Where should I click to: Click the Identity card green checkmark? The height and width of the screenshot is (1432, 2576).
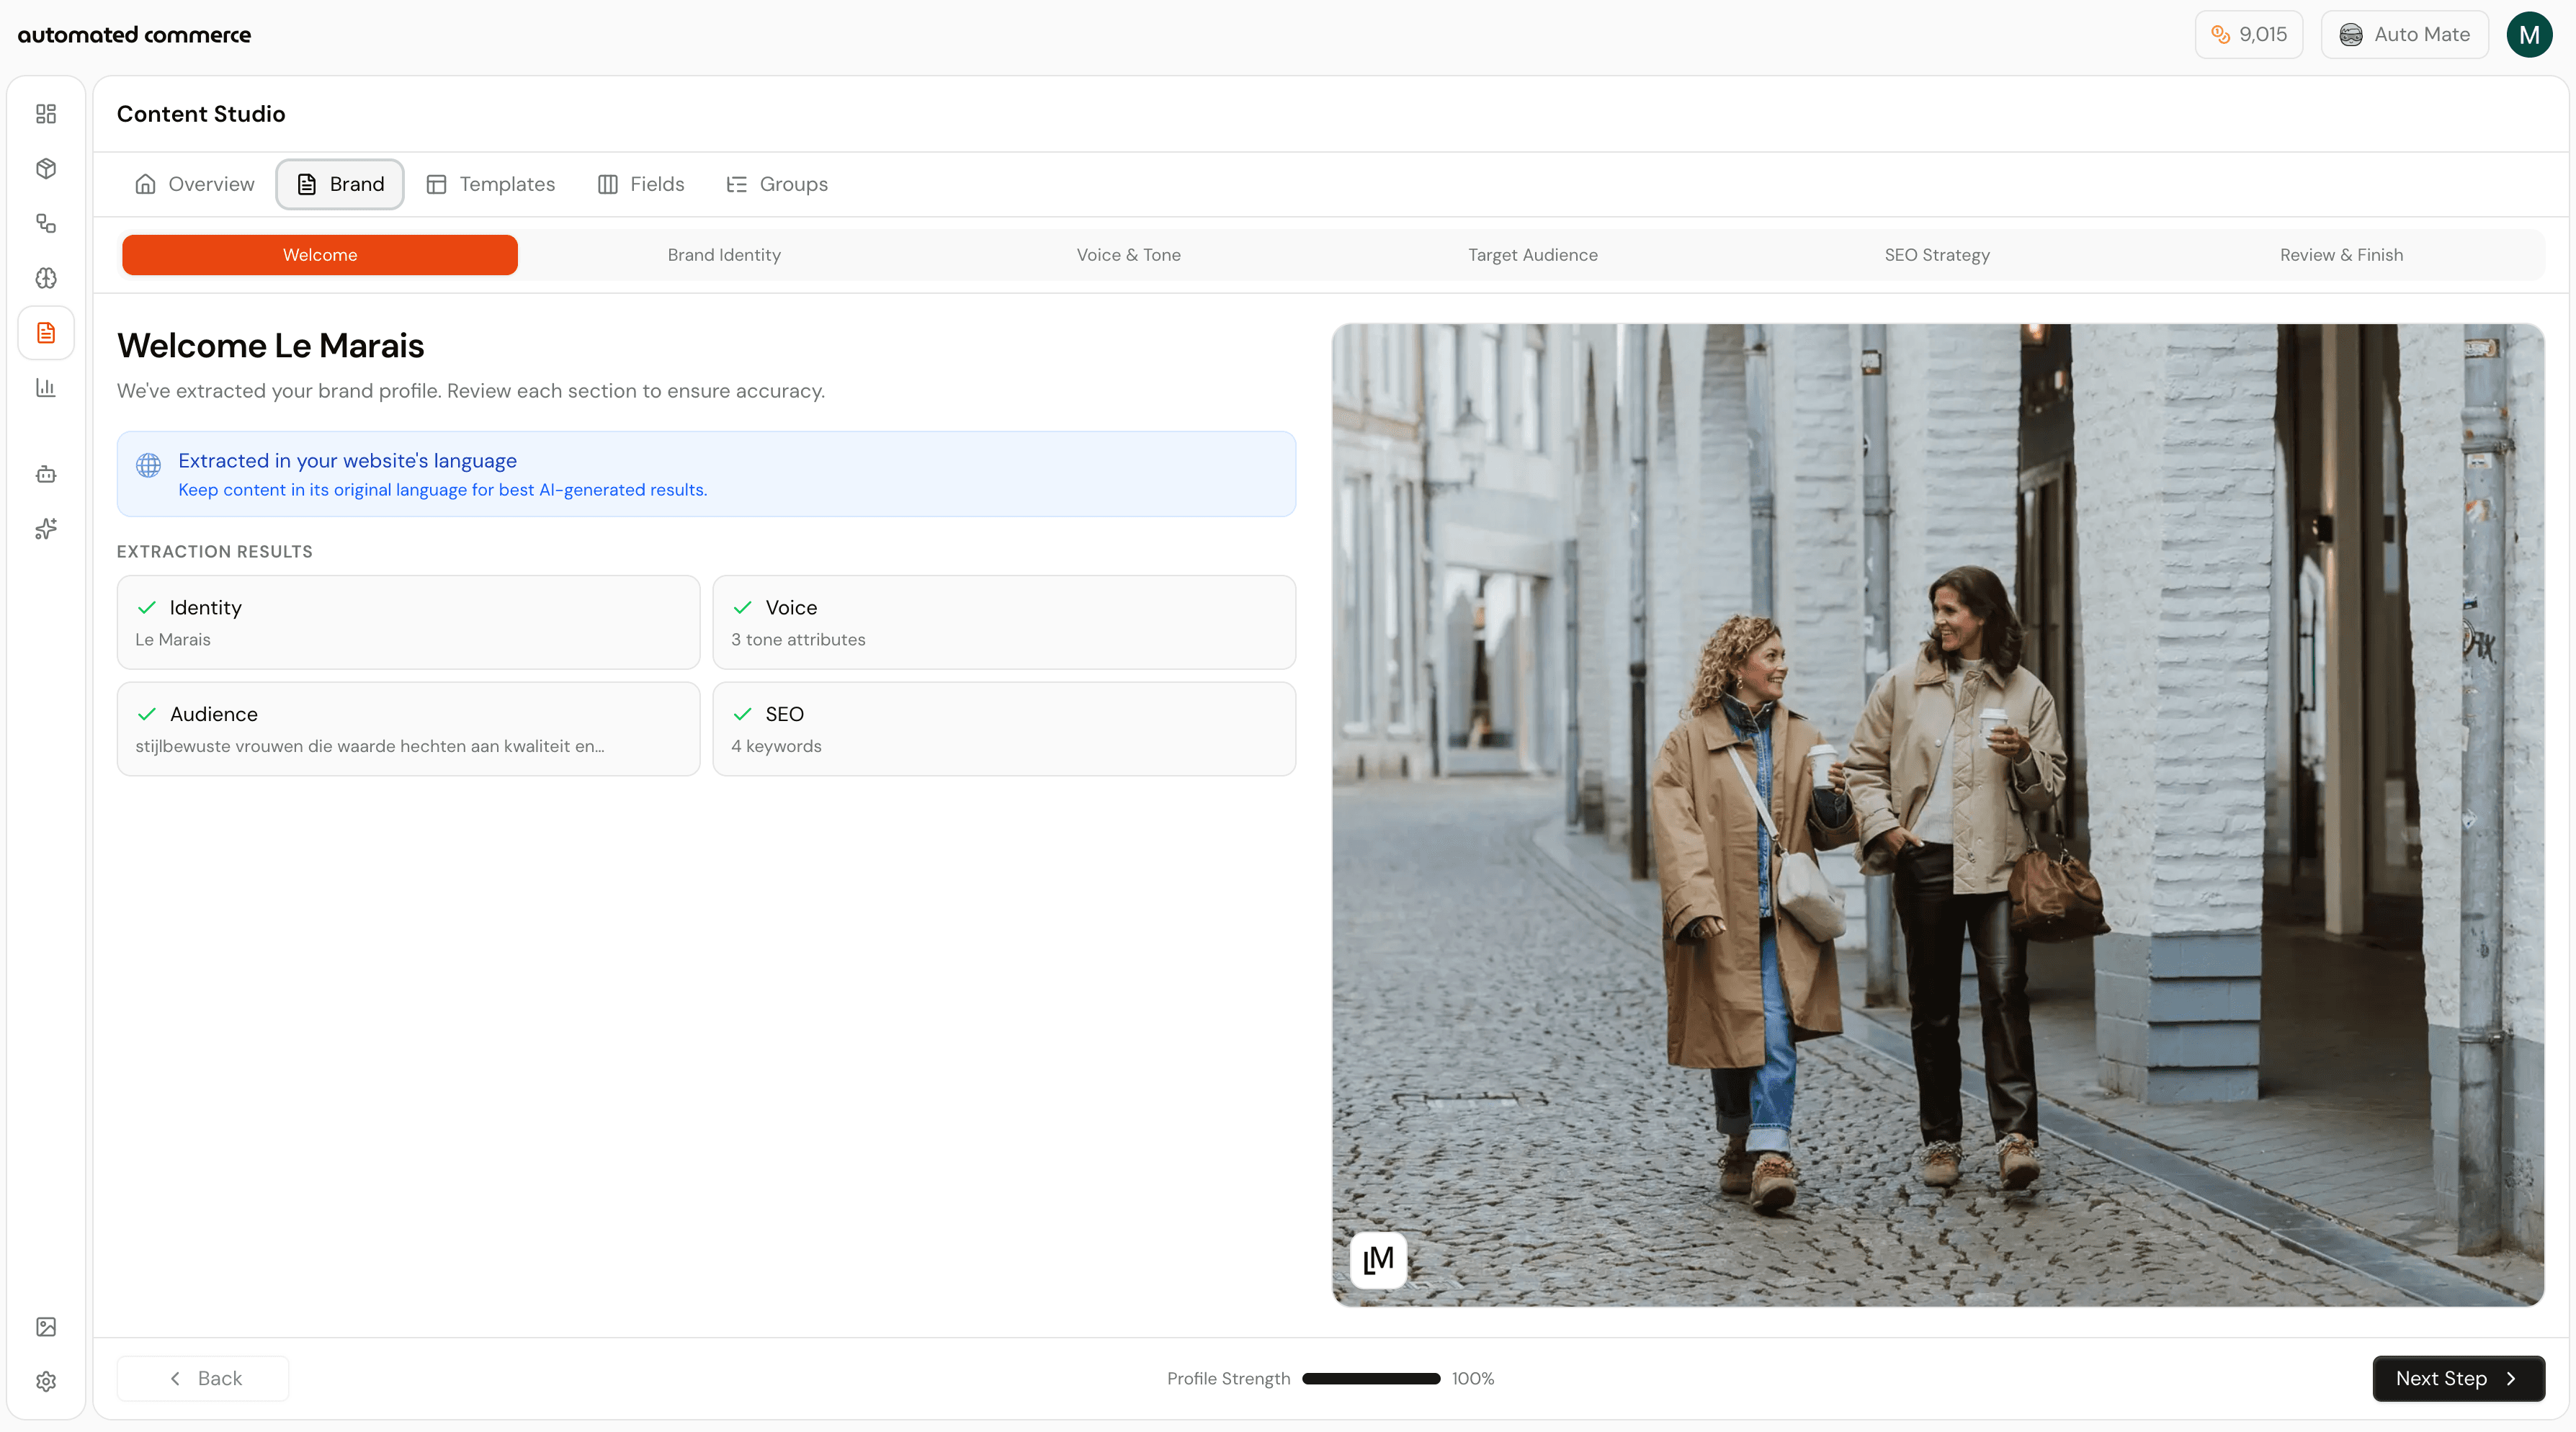147,608
